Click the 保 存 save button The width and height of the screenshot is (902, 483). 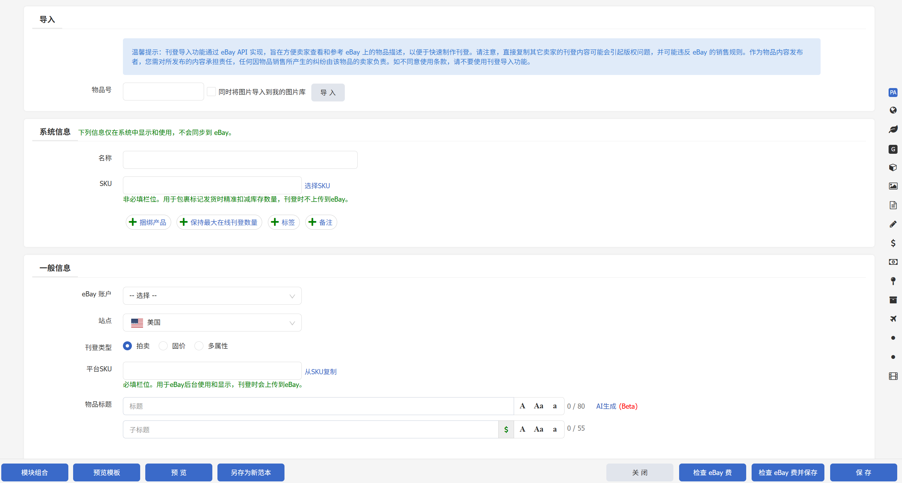tap(863, 472)
